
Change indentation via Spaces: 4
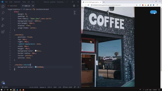point(43,87)
